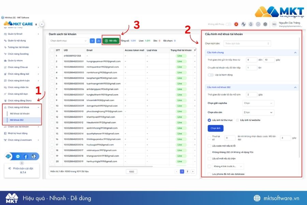Click the Vietnam flag language icon
The height and width of the screenshot is (205, 307).
coord(236,24)
